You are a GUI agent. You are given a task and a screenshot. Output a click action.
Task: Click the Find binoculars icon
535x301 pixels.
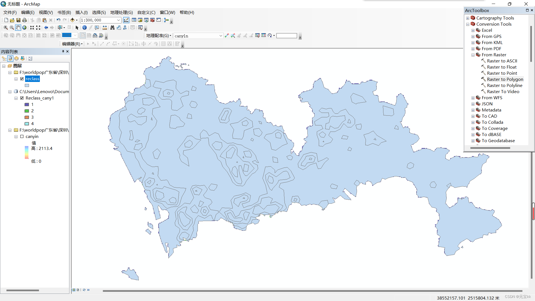coord(112,28)
